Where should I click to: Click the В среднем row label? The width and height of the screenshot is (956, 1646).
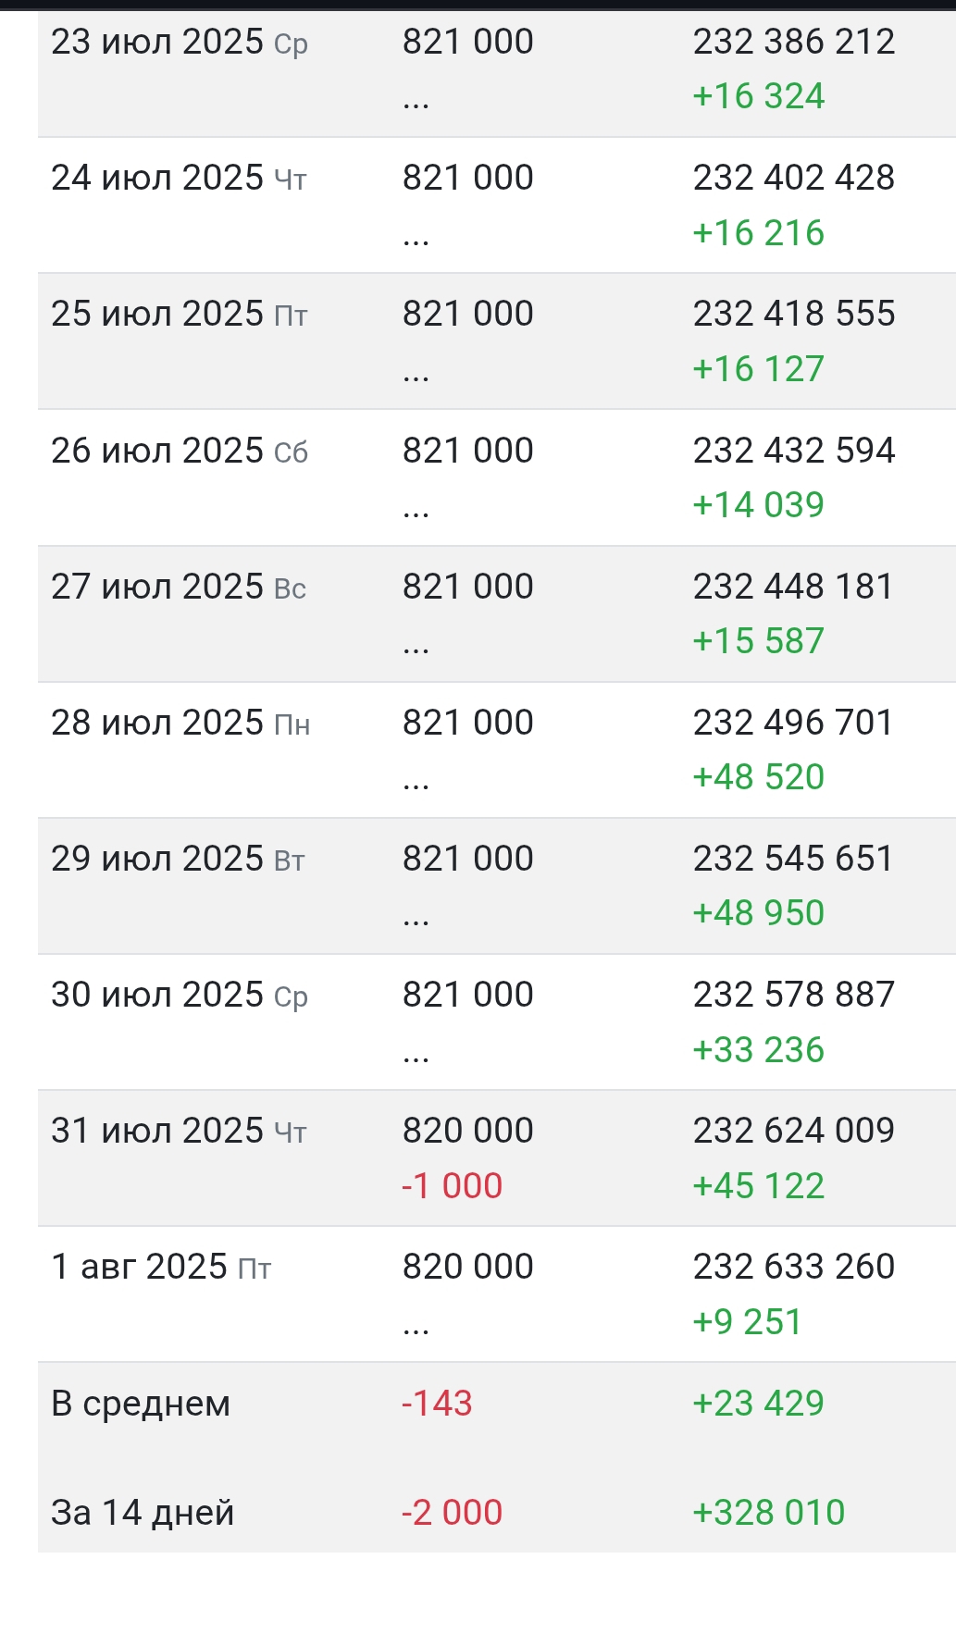141,1404
